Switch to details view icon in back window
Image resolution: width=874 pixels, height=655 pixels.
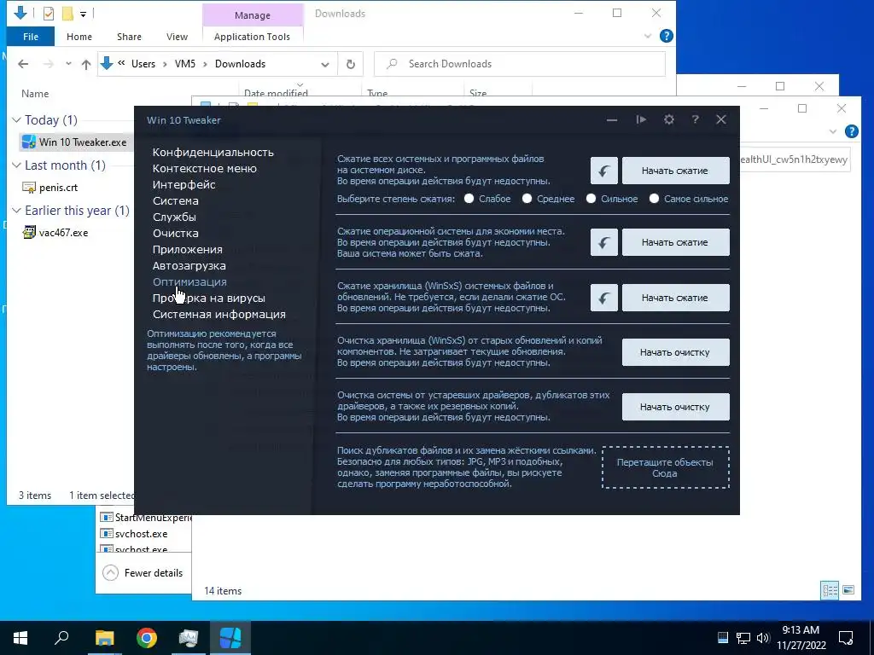coord(830,590)
